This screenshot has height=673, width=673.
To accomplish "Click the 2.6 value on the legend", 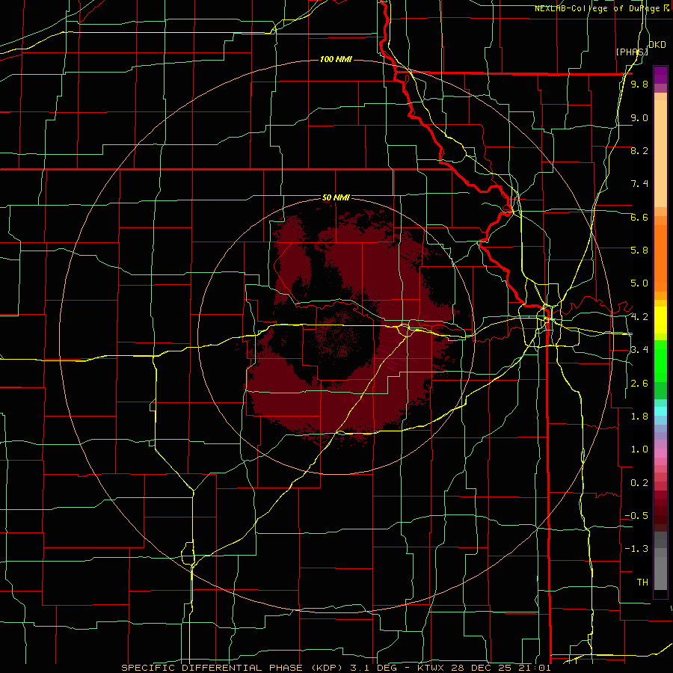I will (639, 384).
